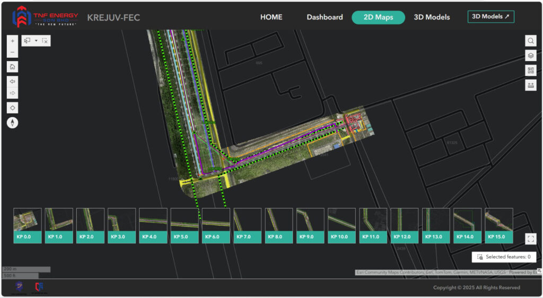Select the 2D Maps tab
The image size is (543, 298).
(x=378, y=17)
